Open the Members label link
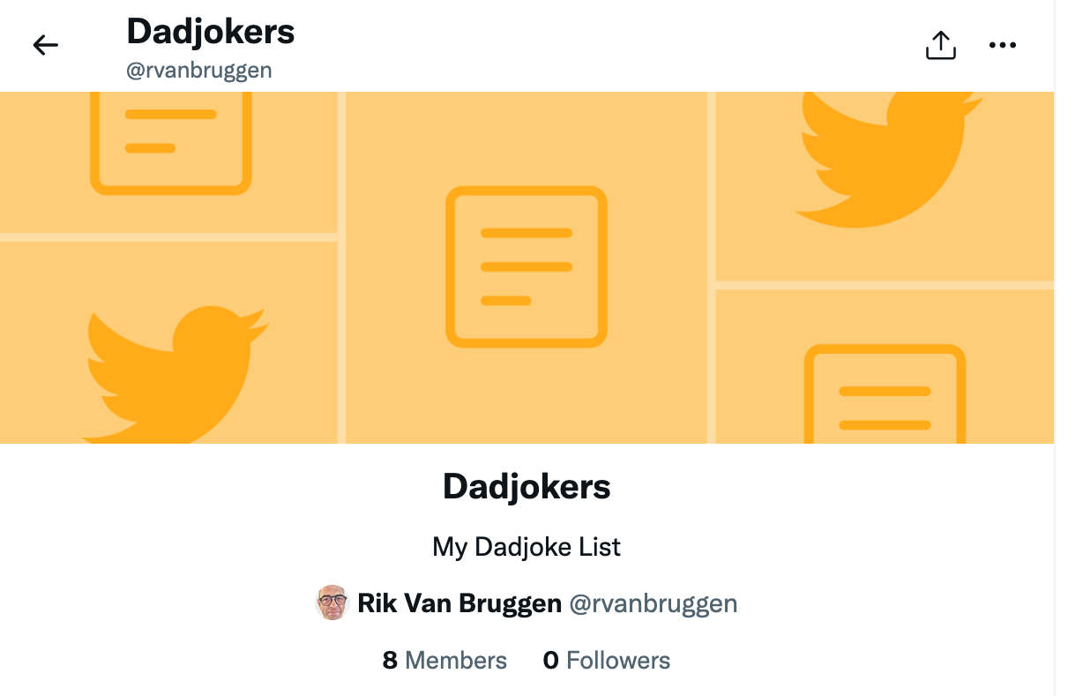This screenshot has height=696, width=1083. tap(456, 660)
